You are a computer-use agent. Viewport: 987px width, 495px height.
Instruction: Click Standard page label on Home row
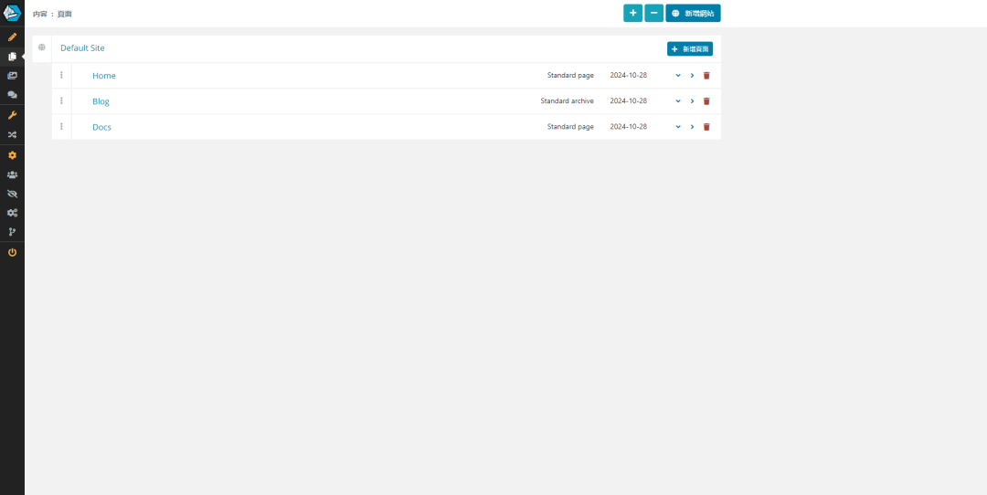pos(570,76)
